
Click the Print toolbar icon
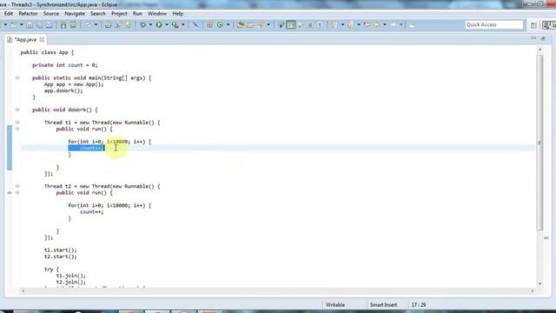click(x=50, y=25)
